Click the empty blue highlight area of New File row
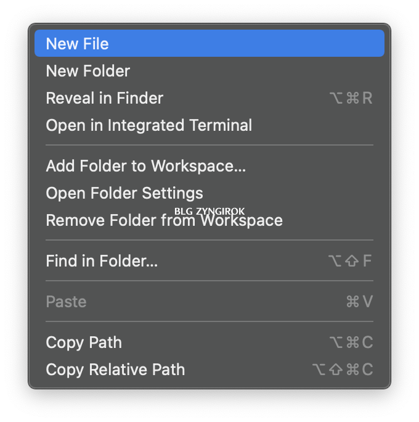 [246, 43]
